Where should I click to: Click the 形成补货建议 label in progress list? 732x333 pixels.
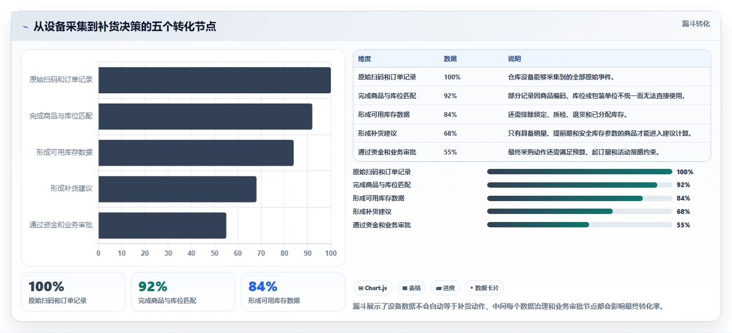pyautogui.click(x=372, y=212)
